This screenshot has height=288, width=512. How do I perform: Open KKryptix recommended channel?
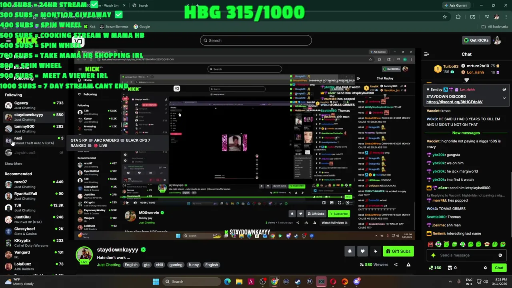pos(34,243)
